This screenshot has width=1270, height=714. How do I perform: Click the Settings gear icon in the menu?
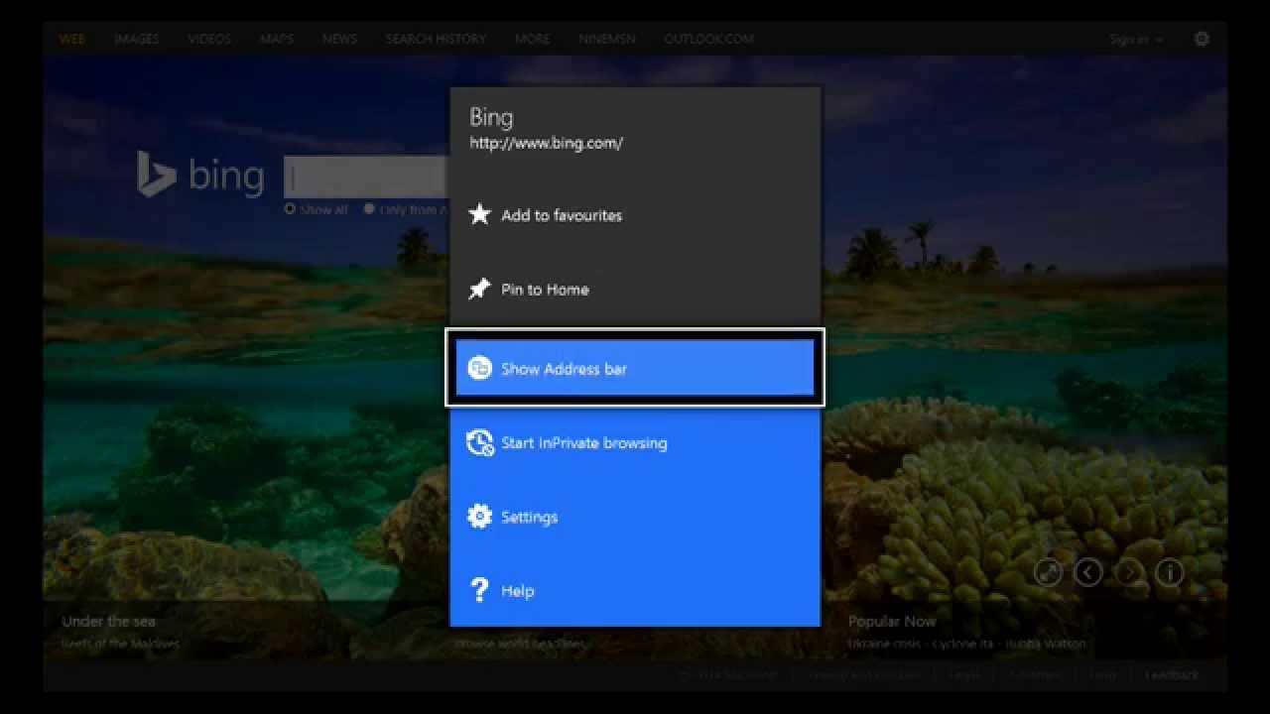tap(479, 517)
